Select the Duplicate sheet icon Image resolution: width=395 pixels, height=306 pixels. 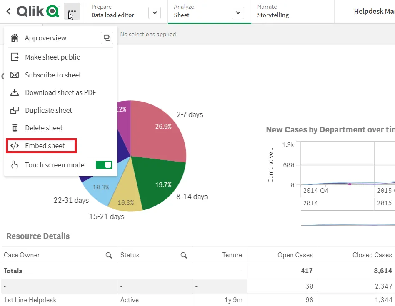[14, 110]
